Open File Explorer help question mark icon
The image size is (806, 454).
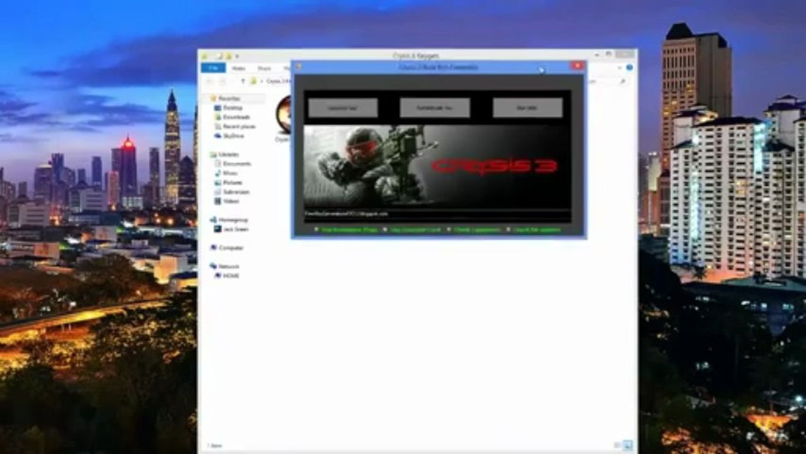click(629, 67)
